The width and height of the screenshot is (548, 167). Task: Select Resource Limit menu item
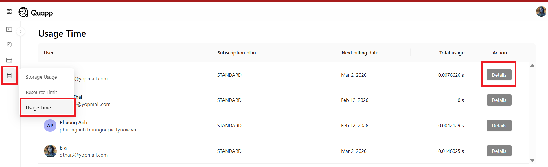pyautogui.click(x=41, y=92)
